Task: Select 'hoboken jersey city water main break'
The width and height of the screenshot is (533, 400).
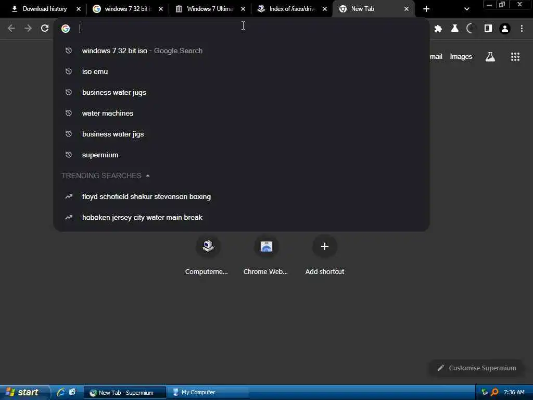Action: [242, 217]
